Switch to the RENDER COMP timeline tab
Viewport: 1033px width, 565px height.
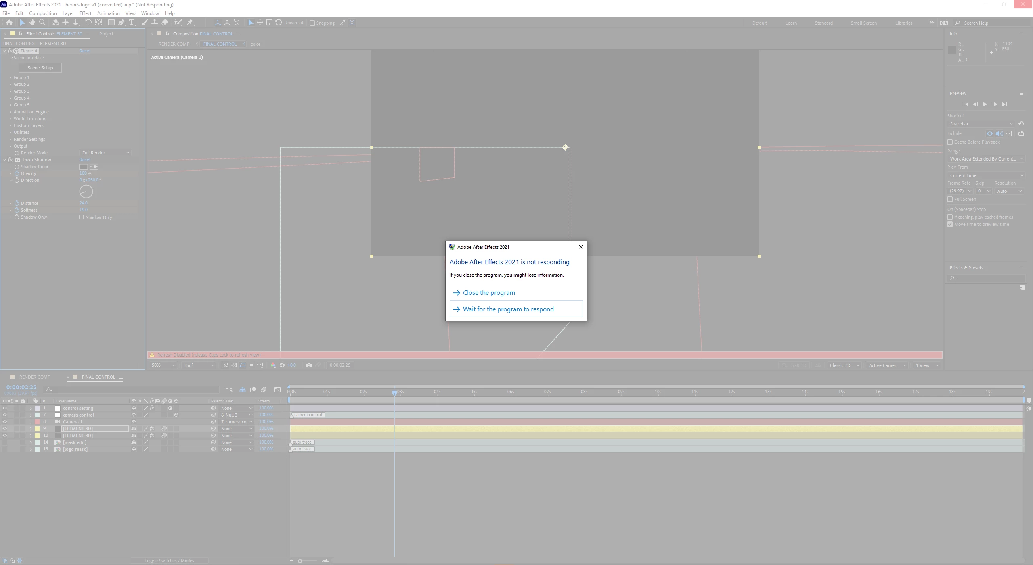35,377
